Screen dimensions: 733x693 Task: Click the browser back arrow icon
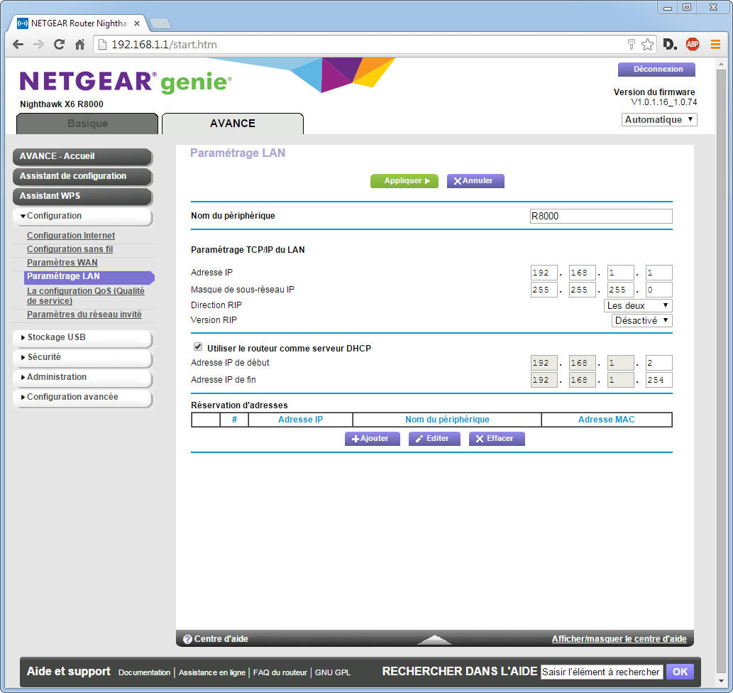tap(18, 45)
